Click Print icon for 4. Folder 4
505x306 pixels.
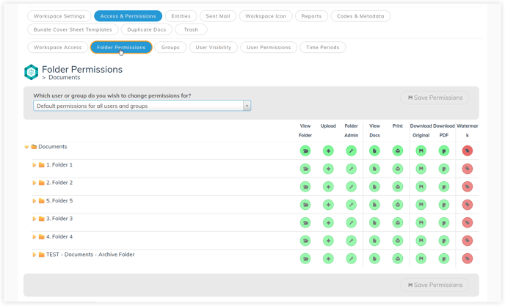tap(398, 241)
